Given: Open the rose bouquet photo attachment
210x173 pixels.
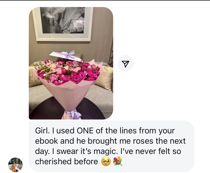Looking at the screenshot, I should pos(71,63).
